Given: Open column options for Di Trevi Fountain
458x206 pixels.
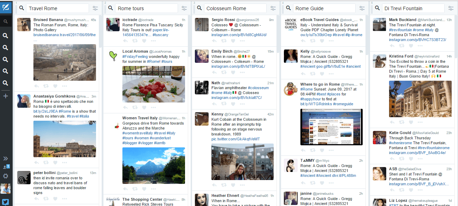Looking at the screenshot, I should tap(451, 8).
